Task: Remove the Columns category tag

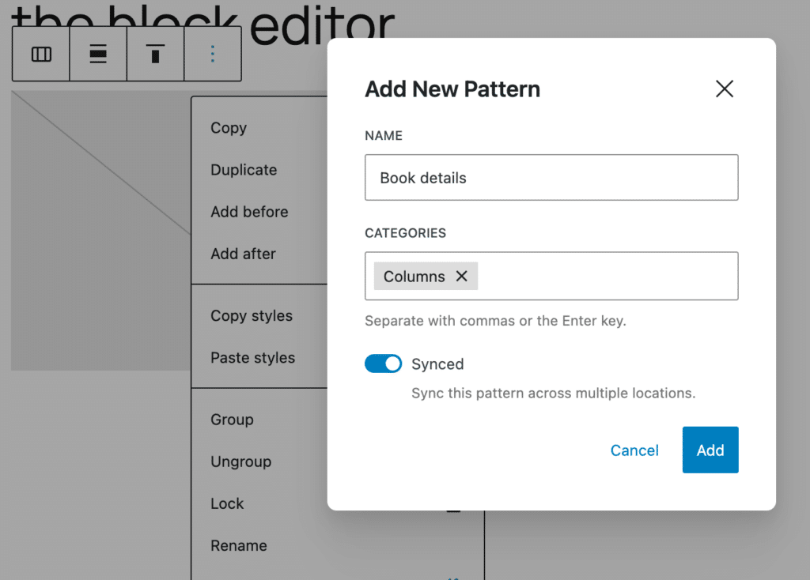Action: click(x=462, y=276)
